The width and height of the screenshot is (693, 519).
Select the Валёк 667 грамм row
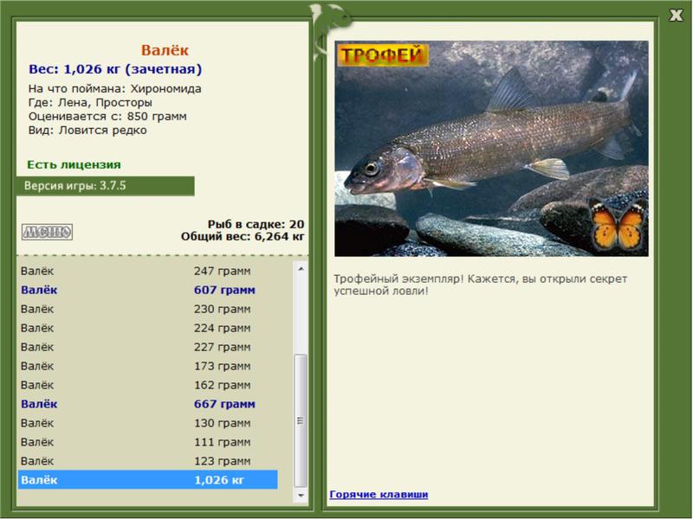click(x=147, y=404)
